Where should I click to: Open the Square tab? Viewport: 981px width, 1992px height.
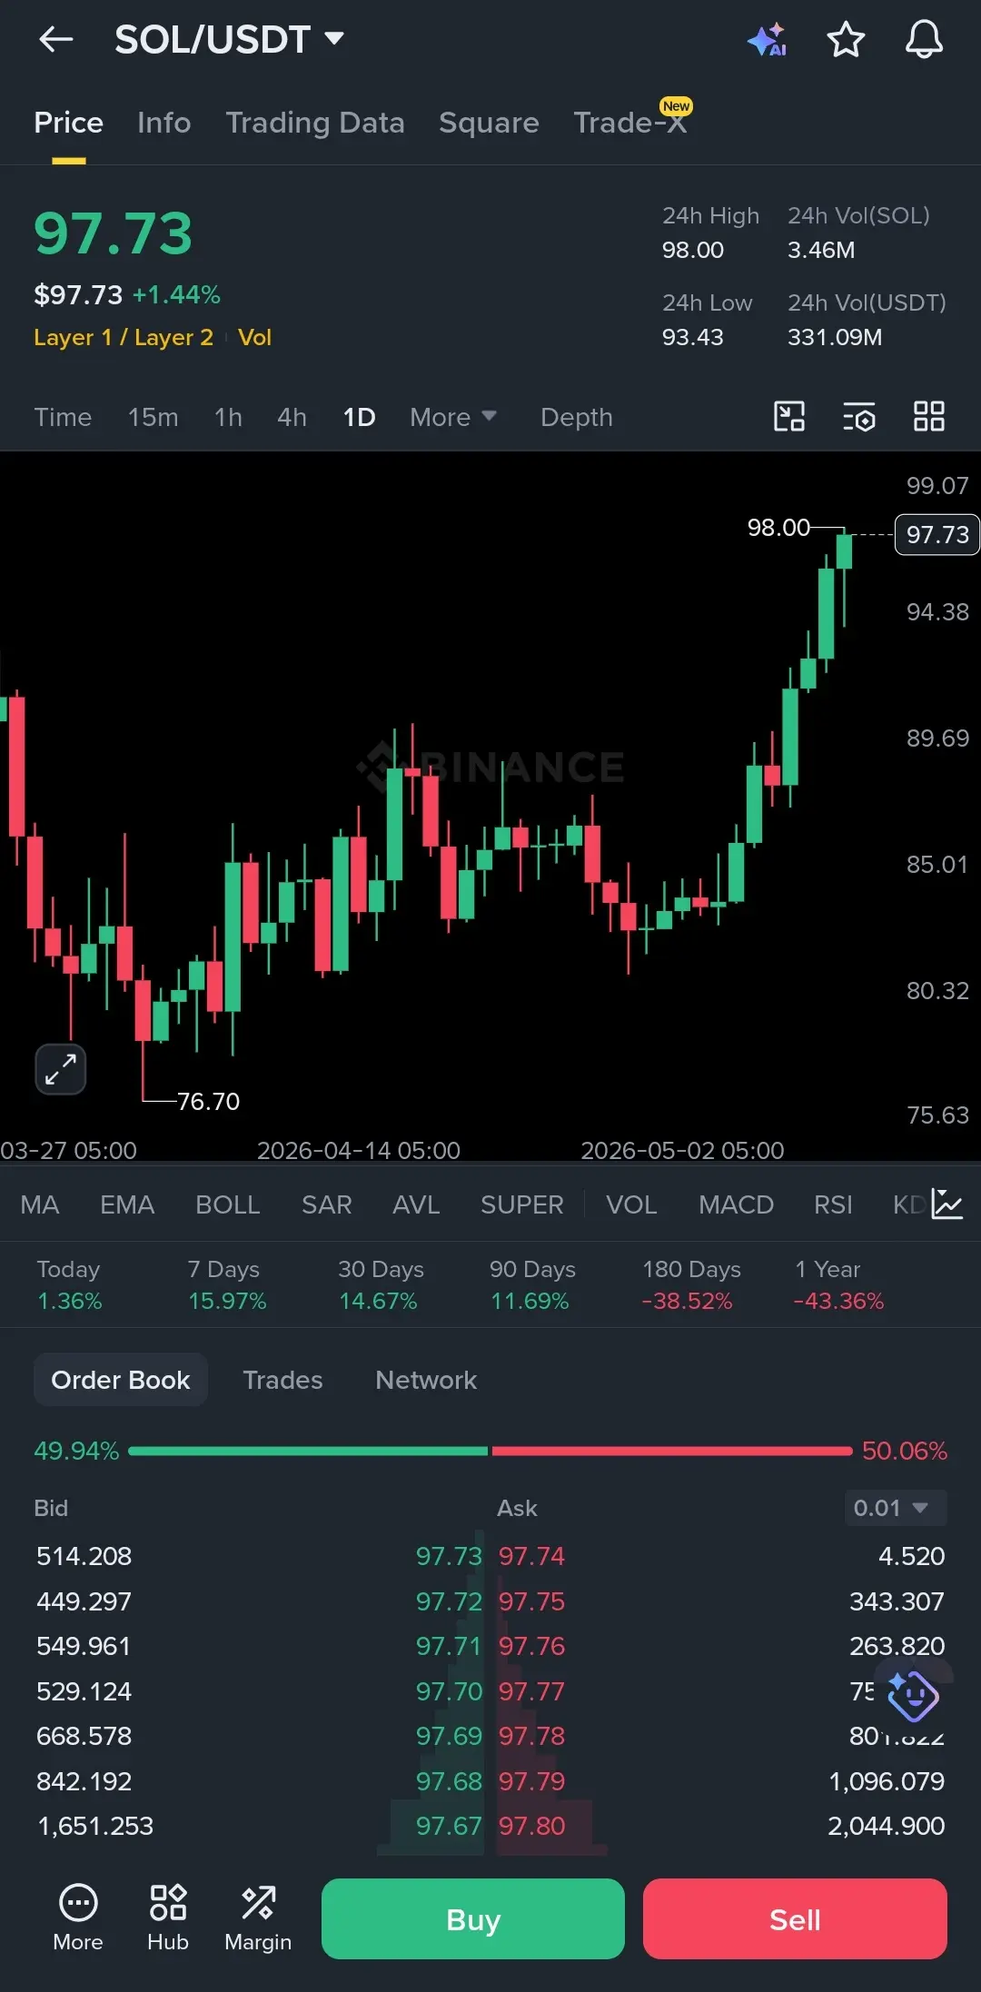click(489, 123)
